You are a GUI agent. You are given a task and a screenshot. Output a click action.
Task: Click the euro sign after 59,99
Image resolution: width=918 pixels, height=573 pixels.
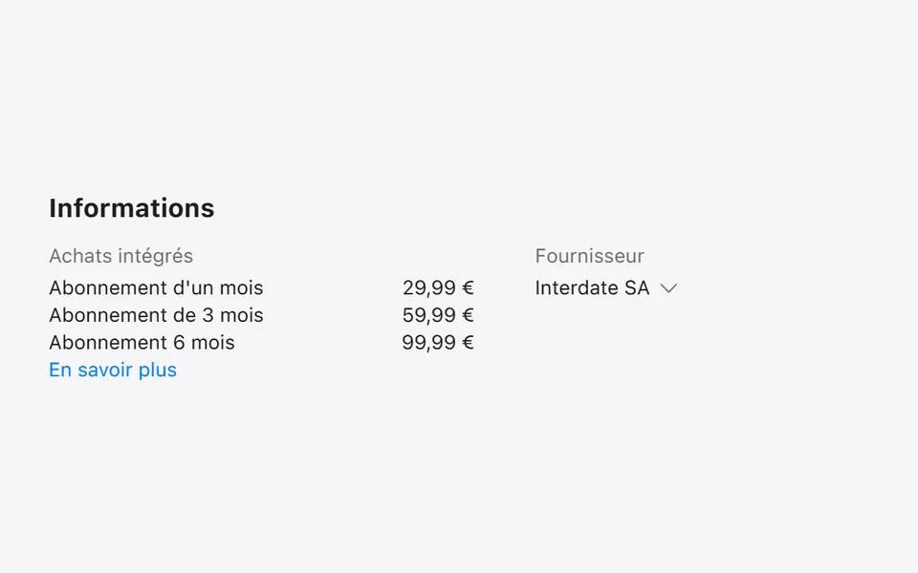click(468, 315)
